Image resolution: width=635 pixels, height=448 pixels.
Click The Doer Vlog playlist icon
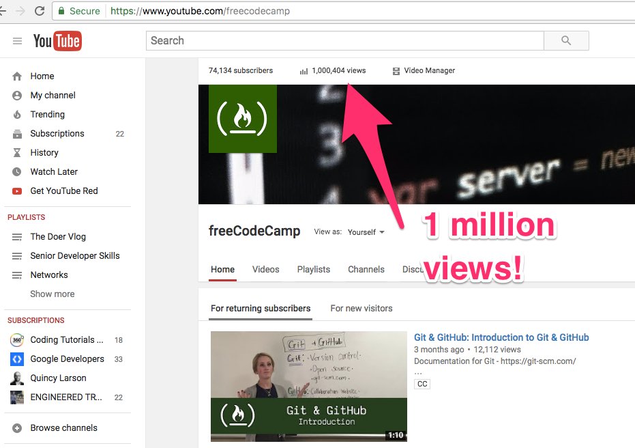click(x=17, y=237)
